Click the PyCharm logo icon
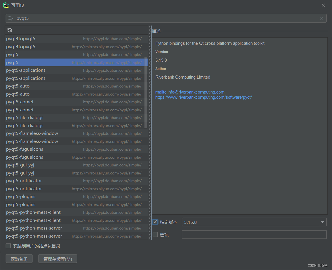 click(x=6, y=5)
